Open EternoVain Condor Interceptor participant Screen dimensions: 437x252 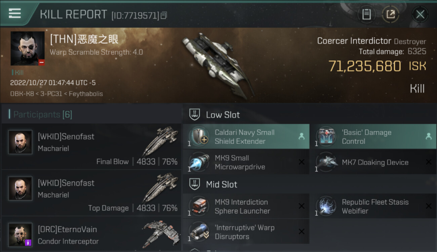point(91,234)
